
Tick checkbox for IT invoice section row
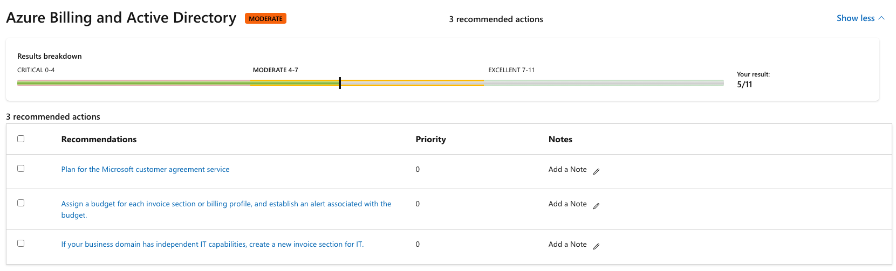pos(21,243)
